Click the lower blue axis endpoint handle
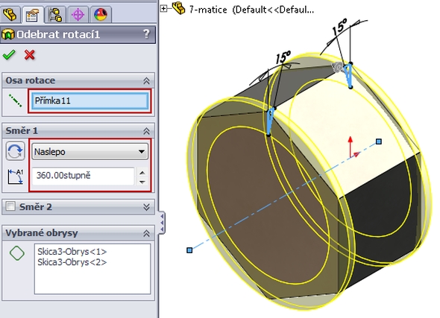 [x=189, y=250]
